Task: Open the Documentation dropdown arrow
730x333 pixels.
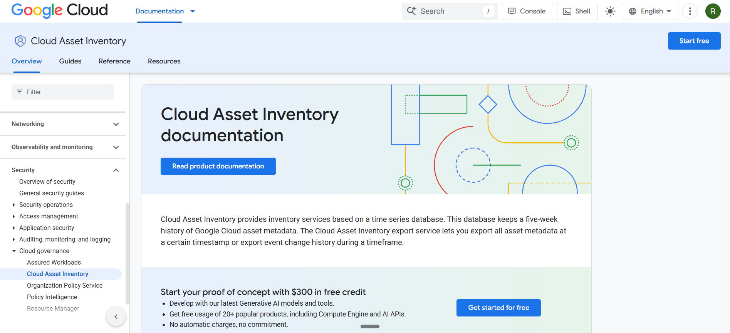Action: point(193,11)
